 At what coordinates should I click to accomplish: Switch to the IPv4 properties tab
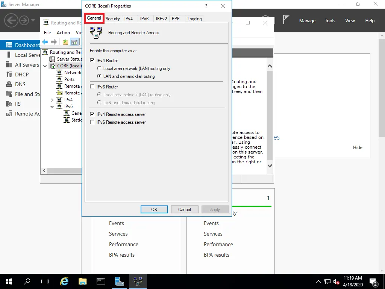coord(129,19)
